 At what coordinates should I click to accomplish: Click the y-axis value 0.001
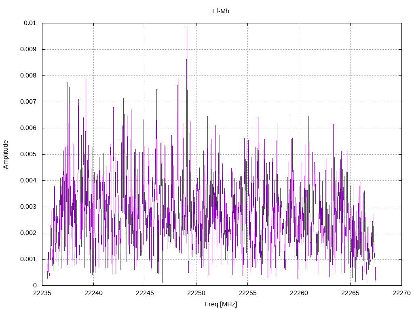click(28, 259)
